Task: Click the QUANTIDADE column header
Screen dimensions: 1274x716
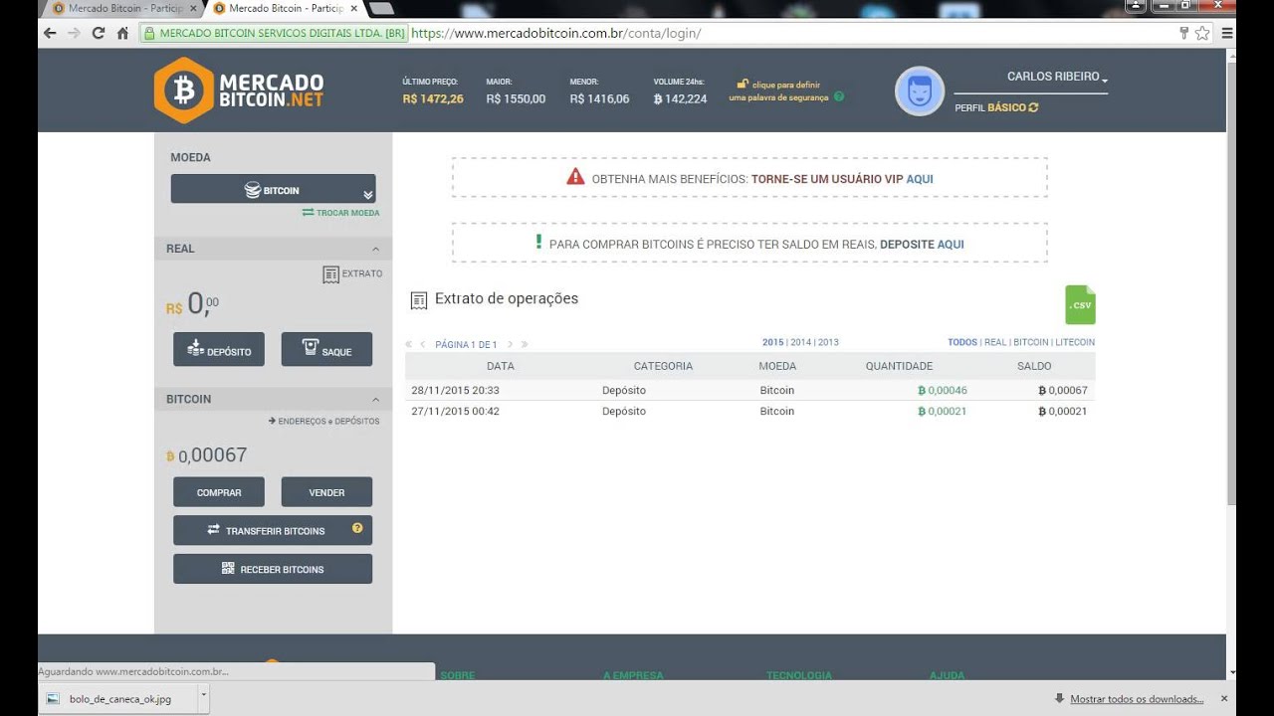Action: tap(899, 366)
